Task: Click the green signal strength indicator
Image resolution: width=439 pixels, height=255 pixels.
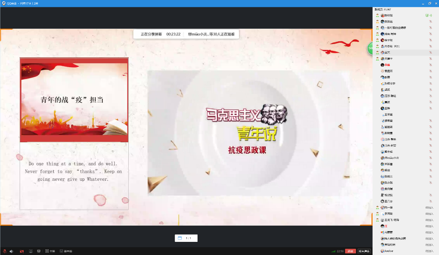Action: point(333,251)
